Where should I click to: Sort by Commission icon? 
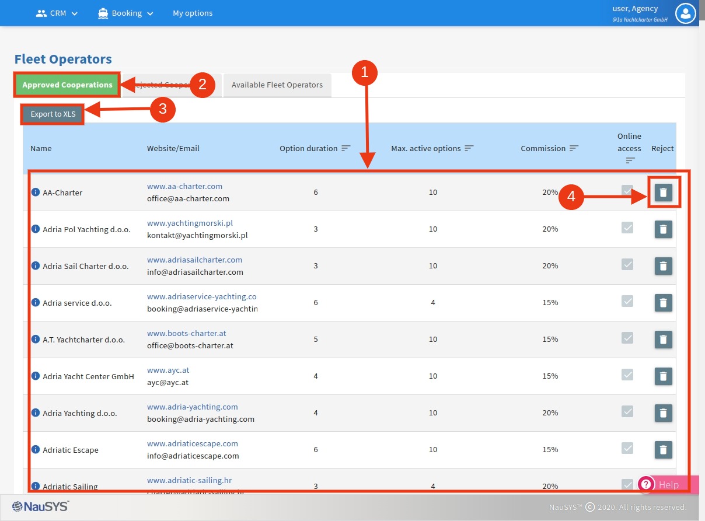coord(574,148)
